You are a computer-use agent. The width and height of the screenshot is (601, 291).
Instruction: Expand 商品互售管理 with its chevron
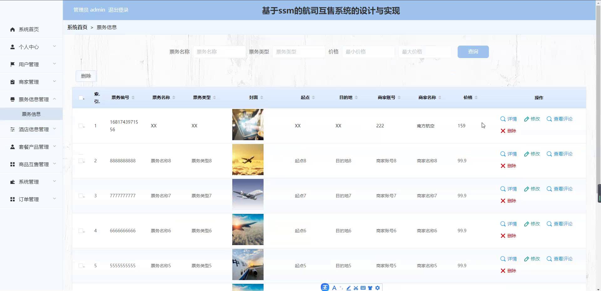point(54,164)
